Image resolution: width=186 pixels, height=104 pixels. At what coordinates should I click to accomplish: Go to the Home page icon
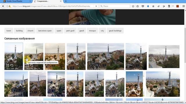[153, 6]
